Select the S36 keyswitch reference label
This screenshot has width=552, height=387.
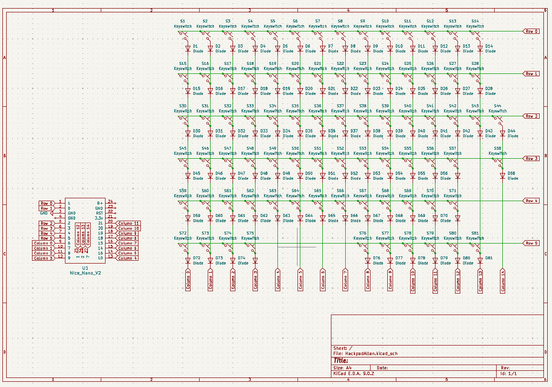coord(318,106)
